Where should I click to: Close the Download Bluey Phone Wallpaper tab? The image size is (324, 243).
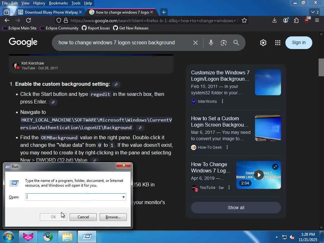(x=80, y=12)
